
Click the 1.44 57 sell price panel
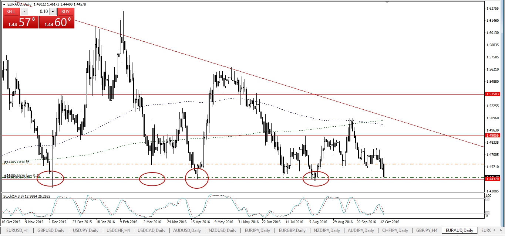click(x=20, y=22)
